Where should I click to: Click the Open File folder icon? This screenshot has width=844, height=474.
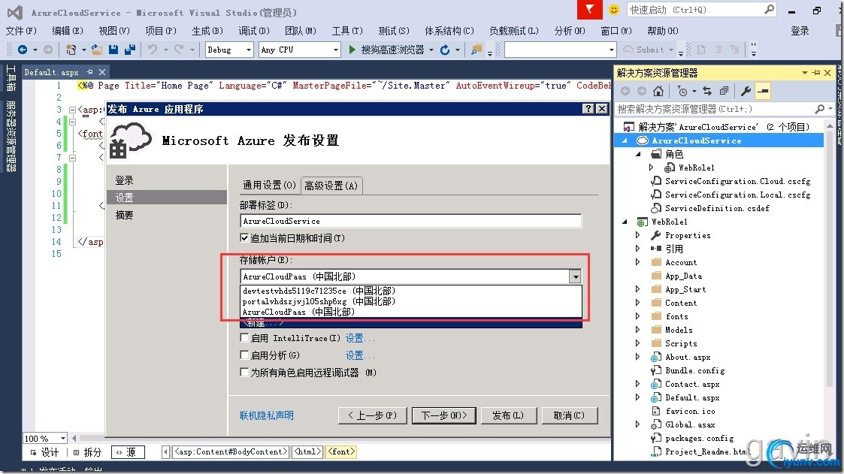click(97, 50)
